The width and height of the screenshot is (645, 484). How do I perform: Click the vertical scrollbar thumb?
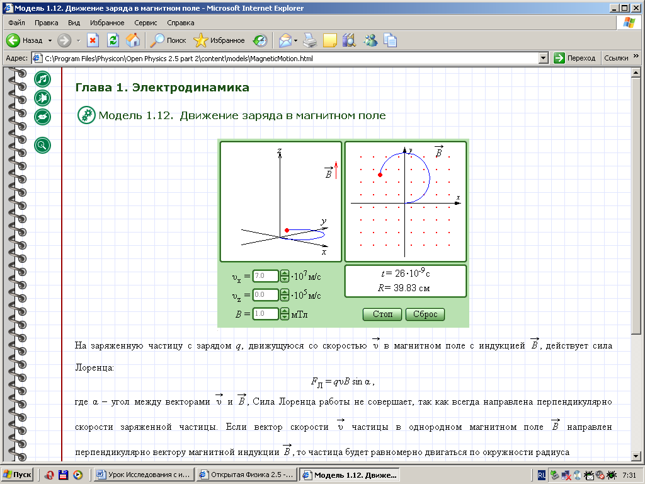pyautogui.click(x=636, y=206)
